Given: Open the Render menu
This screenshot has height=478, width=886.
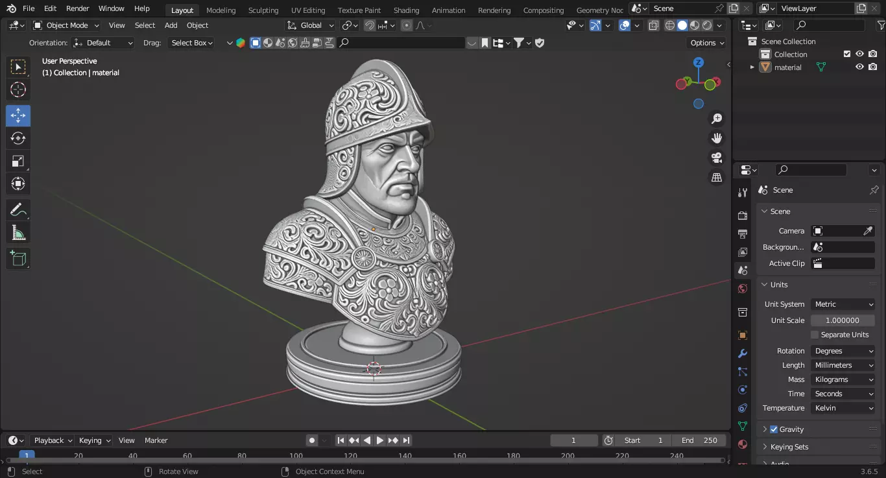Looking at the screenshot, I should coord(77,8).
